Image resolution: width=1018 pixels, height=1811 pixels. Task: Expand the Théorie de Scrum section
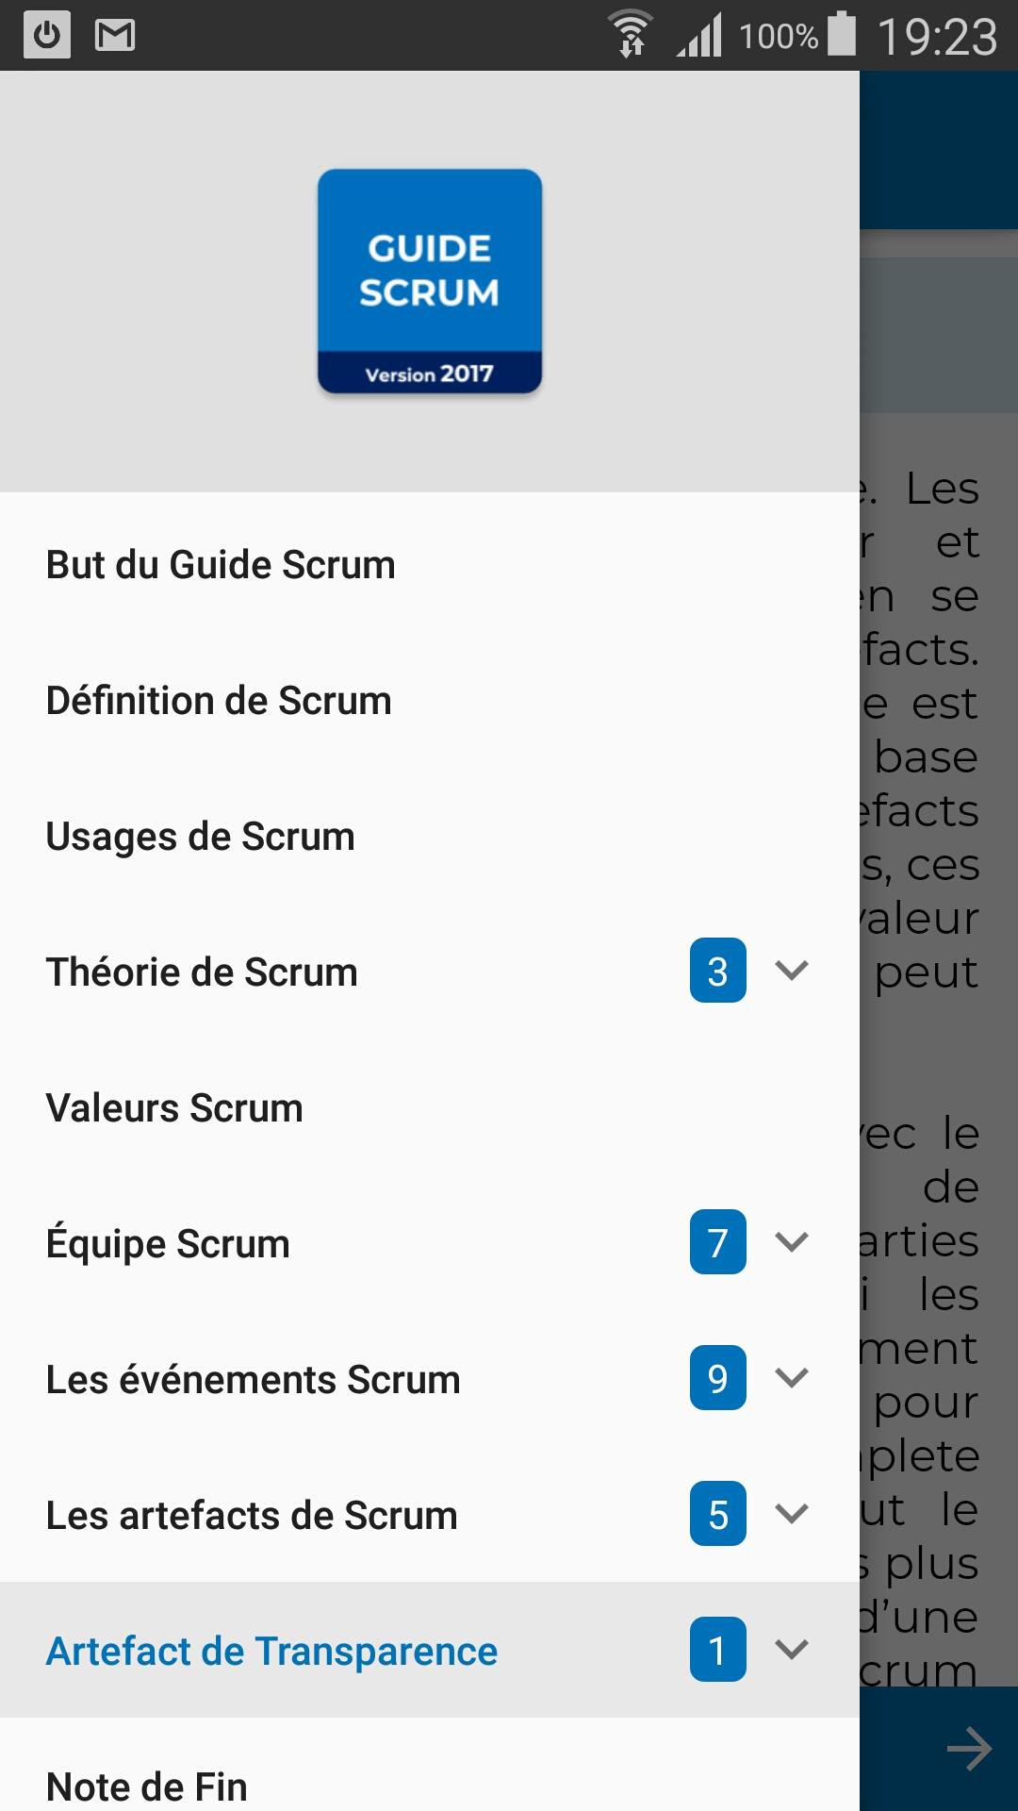tap(790, 972)
